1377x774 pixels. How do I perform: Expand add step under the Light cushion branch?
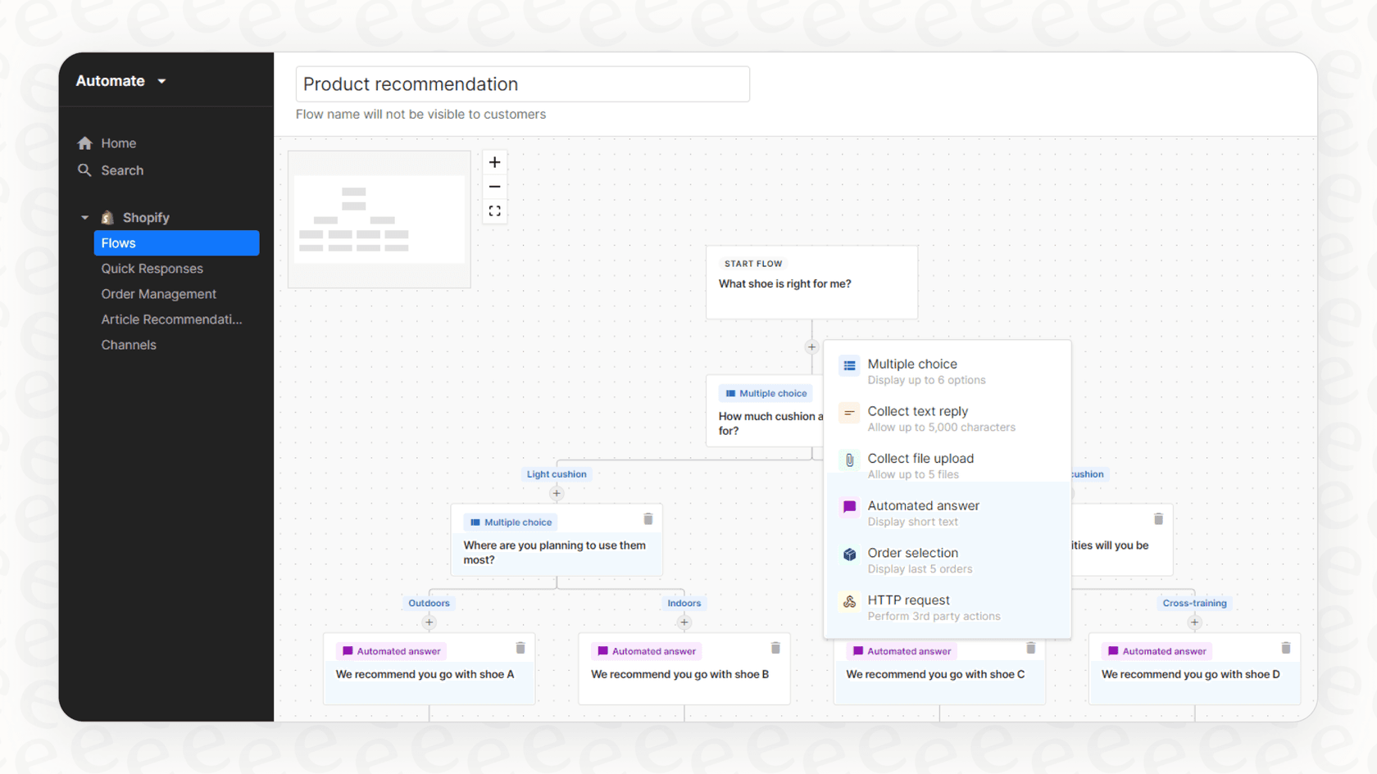tap(557, 493)
